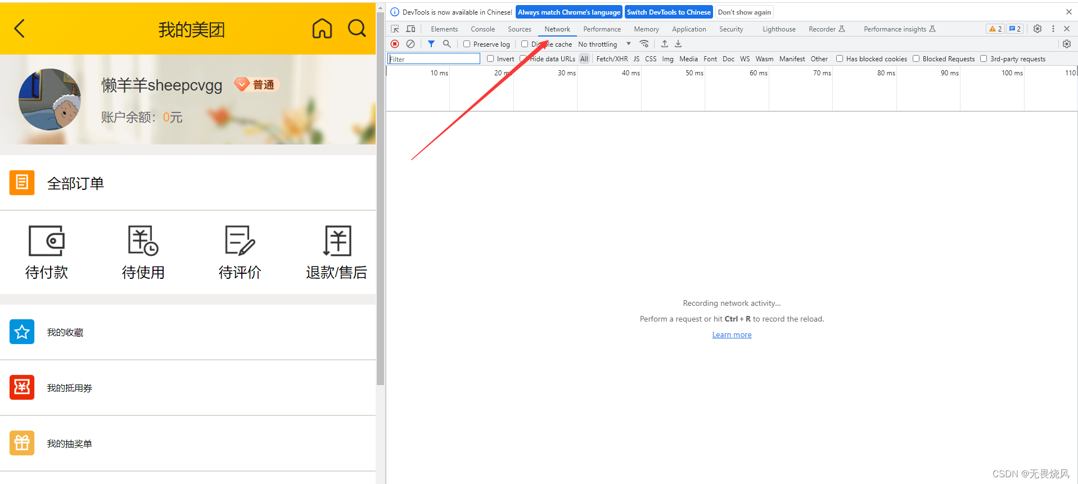Switch to the Sources tab
This screenshot has width=1078, height=484.
click(520, 29)
